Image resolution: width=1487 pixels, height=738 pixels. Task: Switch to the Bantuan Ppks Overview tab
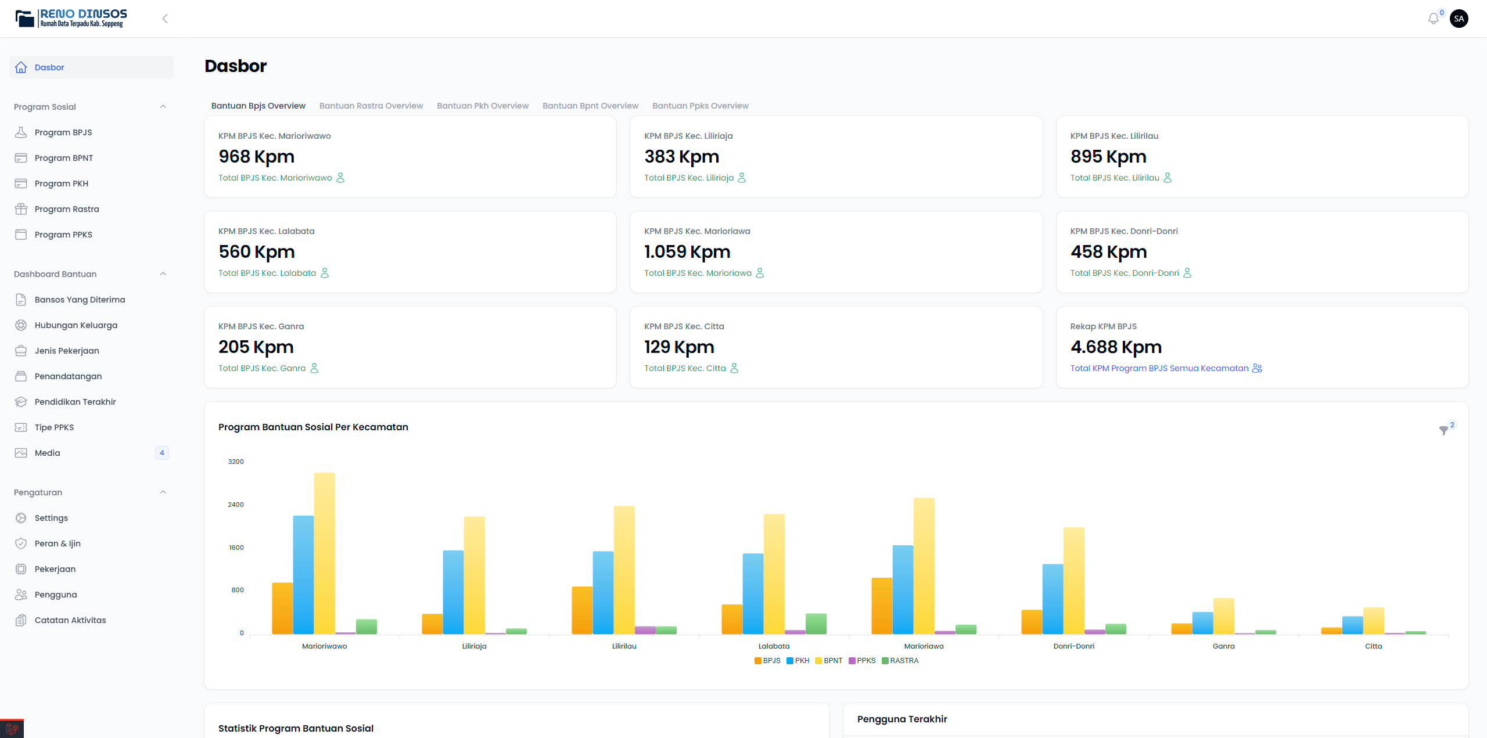700,106
